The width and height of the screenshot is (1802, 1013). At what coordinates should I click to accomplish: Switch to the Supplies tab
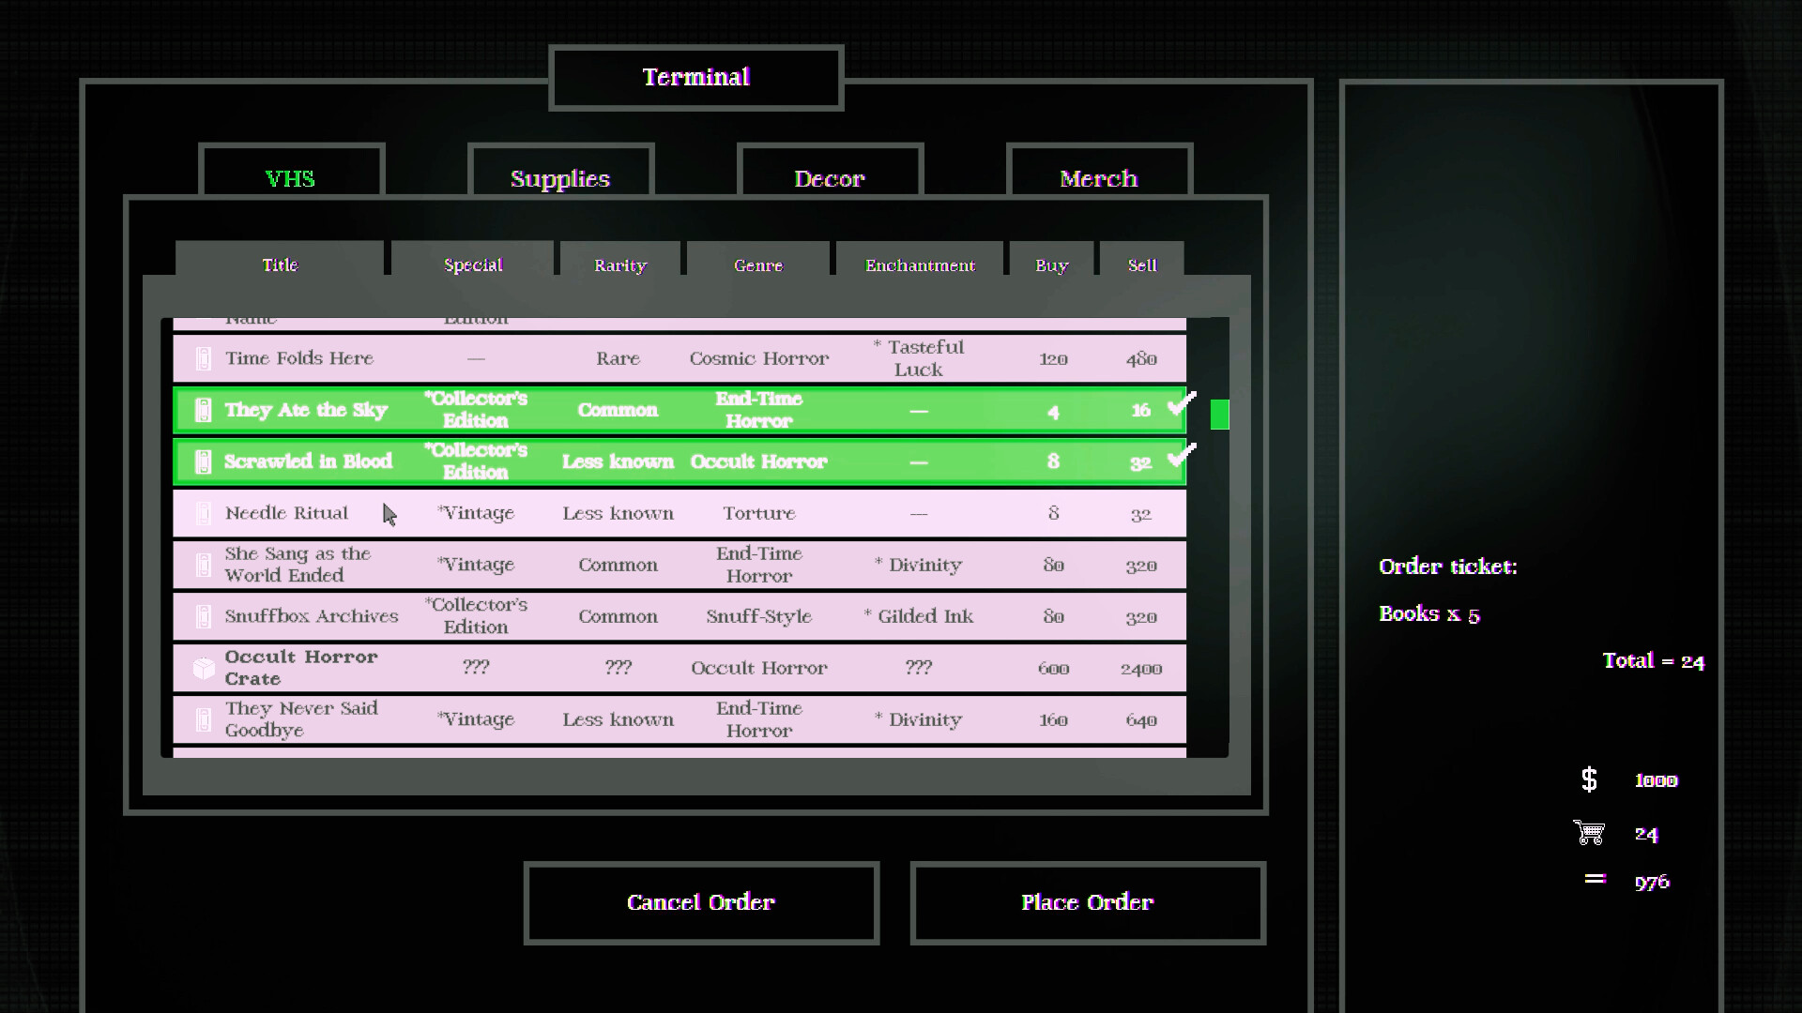point(560,178)
